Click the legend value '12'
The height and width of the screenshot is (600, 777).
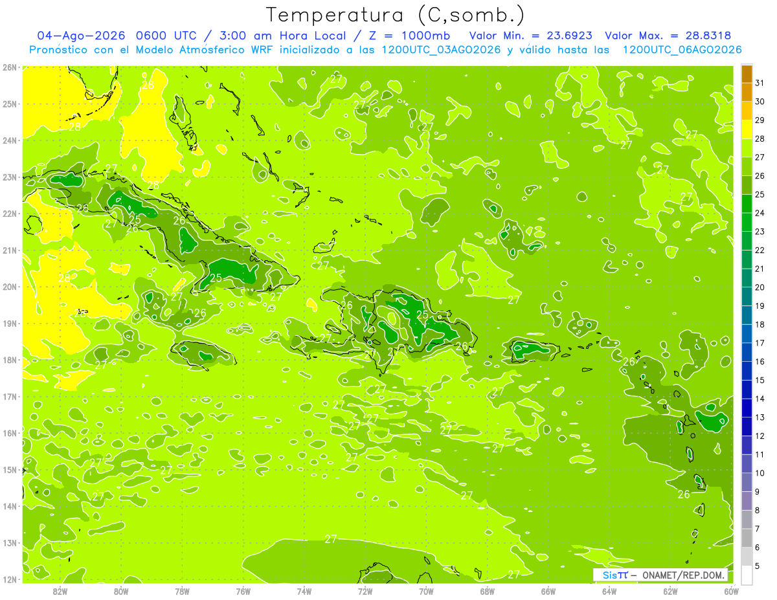click(x=760, y=436)
